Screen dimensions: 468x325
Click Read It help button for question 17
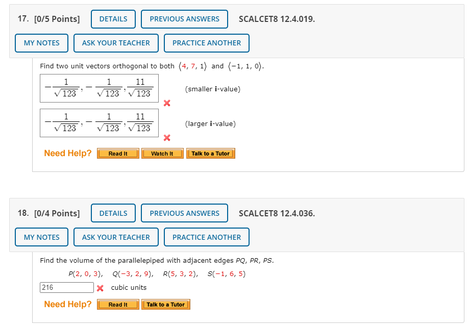[117, 153]
